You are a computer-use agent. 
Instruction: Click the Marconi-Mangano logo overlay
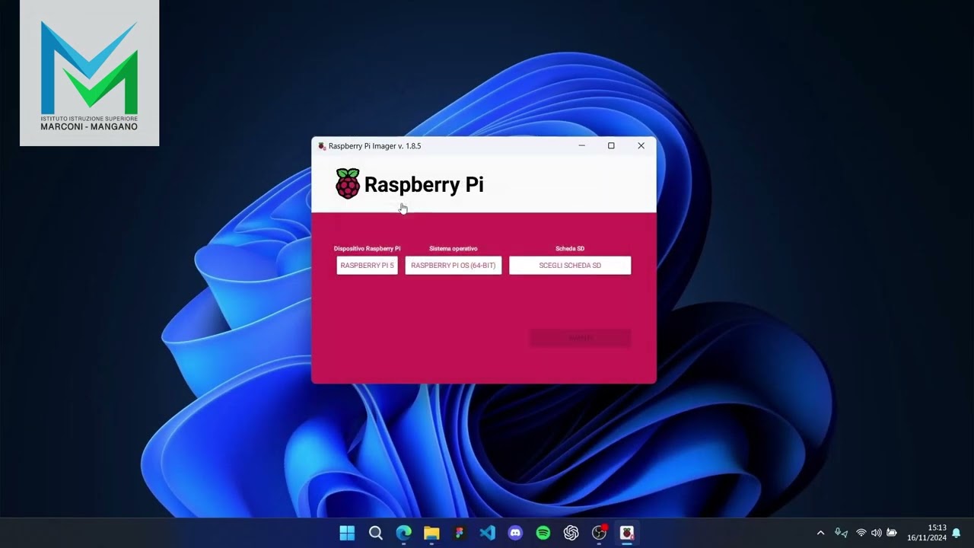click(x=89, y=73)
